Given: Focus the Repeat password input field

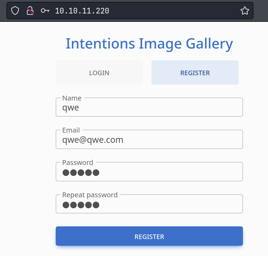Looking at the screenshot, I should coord(149,204).
